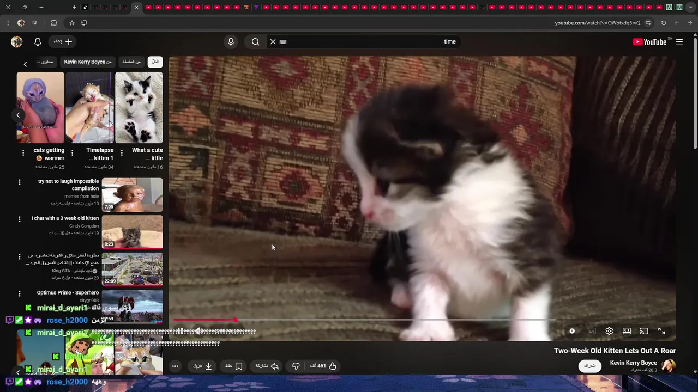Play 'try not to laugh impossible compilation' thumbnail

[x=133, y=195]
